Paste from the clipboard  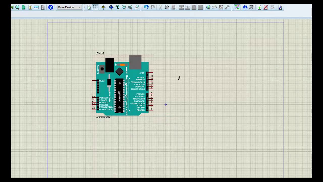pyautogui.click(x=173, y=7)
